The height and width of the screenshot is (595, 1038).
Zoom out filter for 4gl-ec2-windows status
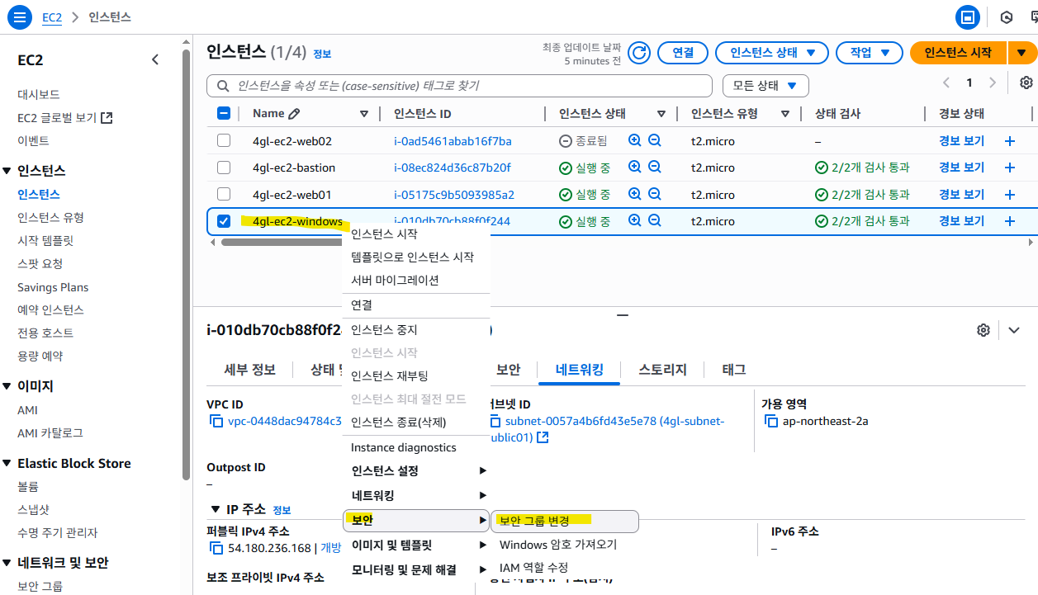655,221
